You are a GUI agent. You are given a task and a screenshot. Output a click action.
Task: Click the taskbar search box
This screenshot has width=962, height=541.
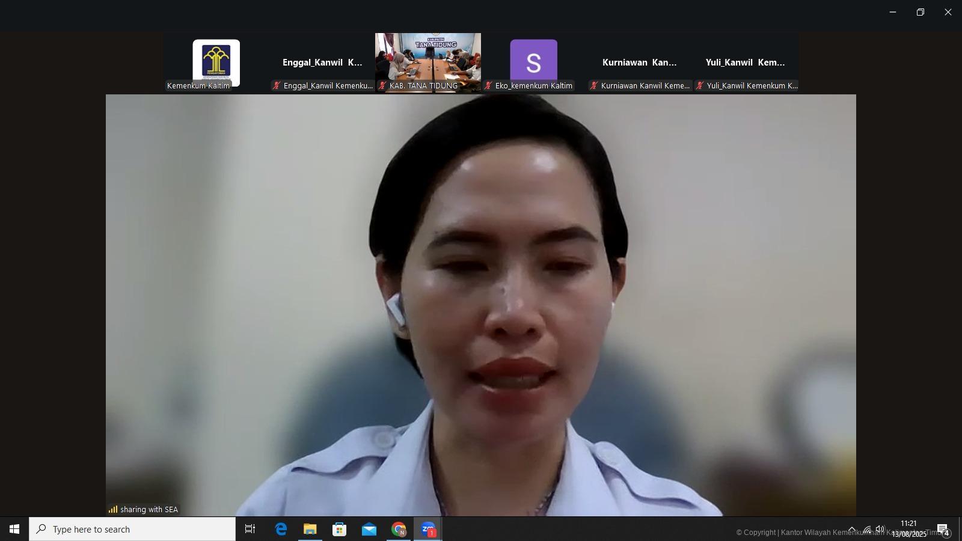tap(132, 529)
